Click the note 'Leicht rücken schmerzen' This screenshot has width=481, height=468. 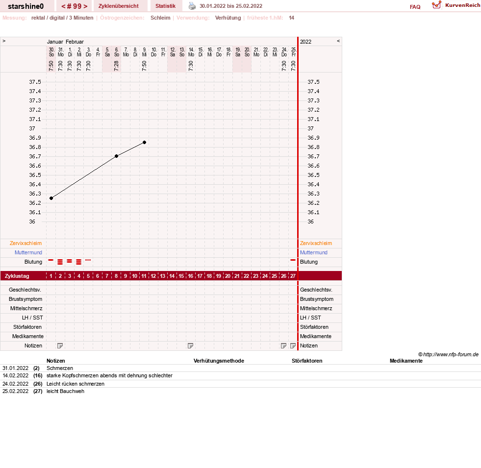pyautogui.click(x=76, y=384)
